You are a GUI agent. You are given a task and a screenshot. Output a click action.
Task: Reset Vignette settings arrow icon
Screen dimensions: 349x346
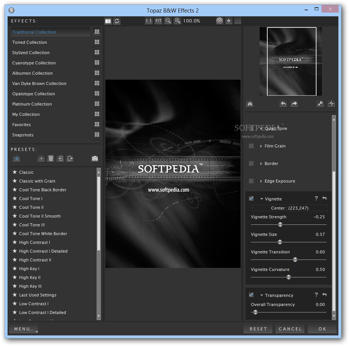click(x=325, y=198)
